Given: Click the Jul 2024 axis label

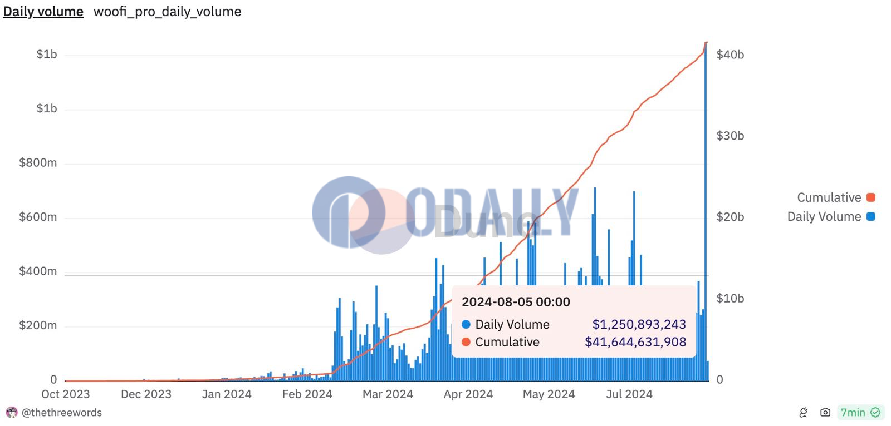Looking at the screenshot, I should (629, 394).
